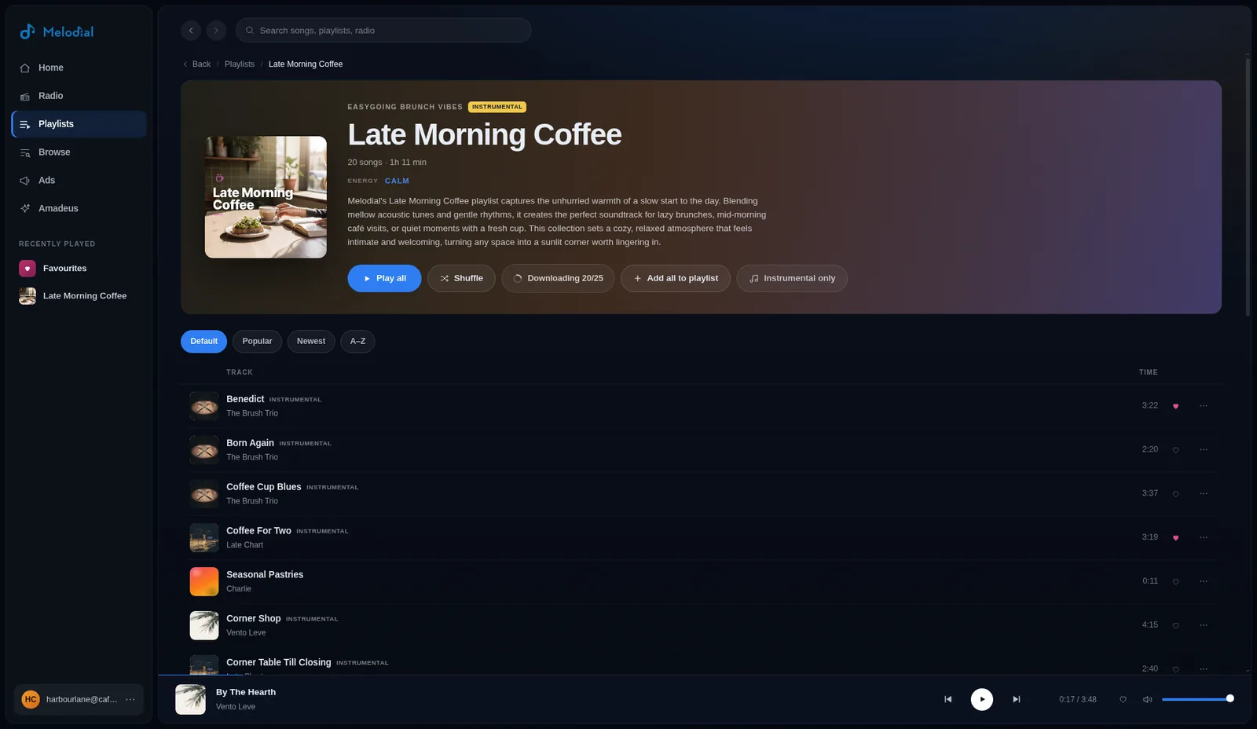
Task: Unlike the Coffee For Two track
Action: click(x=1175, y=538)
